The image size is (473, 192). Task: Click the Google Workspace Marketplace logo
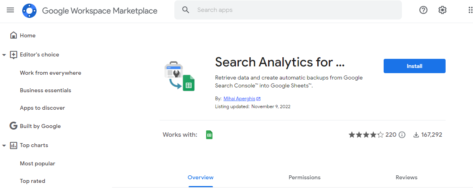pyautogui.click(x=29, y=11)
